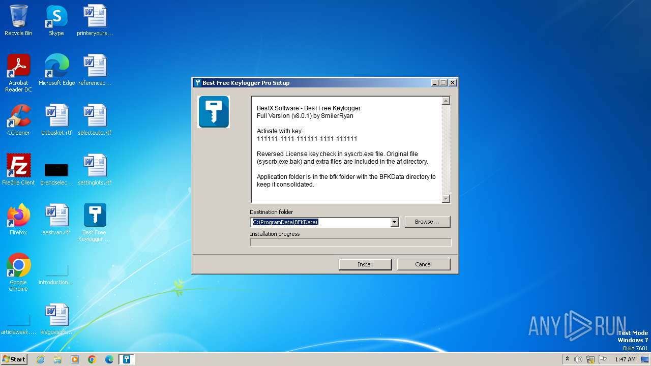
Task: Open the referencec document icon
Action: pyautogui.click(x=95, y=70)
